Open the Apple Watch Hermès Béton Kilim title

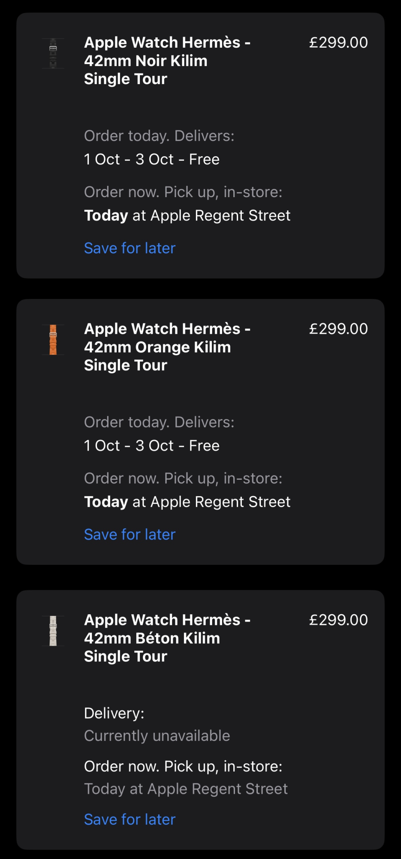click(167, 638)
